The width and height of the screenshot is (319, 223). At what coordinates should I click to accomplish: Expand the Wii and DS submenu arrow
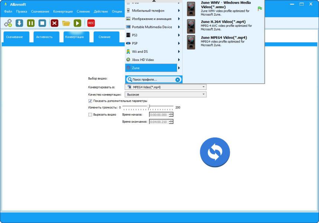tap(179, 52)
